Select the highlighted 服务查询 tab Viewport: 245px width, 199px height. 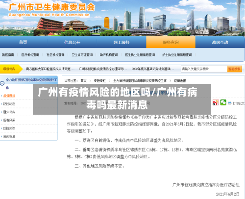pos(171,42)
